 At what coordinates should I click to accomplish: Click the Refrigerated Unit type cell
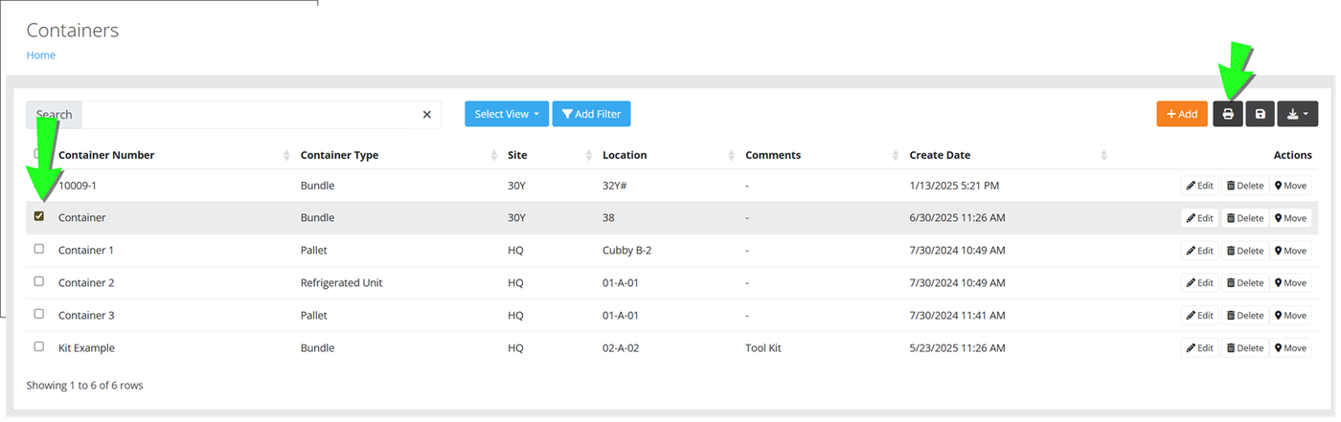tap(342, 283)
